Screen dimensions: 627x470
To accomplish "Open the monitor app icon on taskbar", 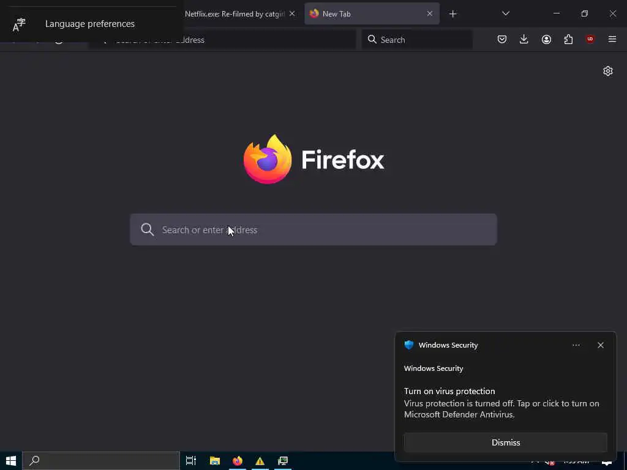I will [283, 461].
